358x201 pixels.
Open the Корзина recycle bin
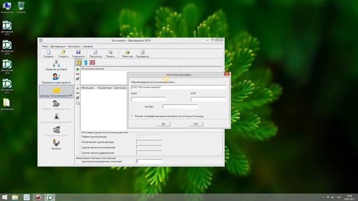click(21, 7)
